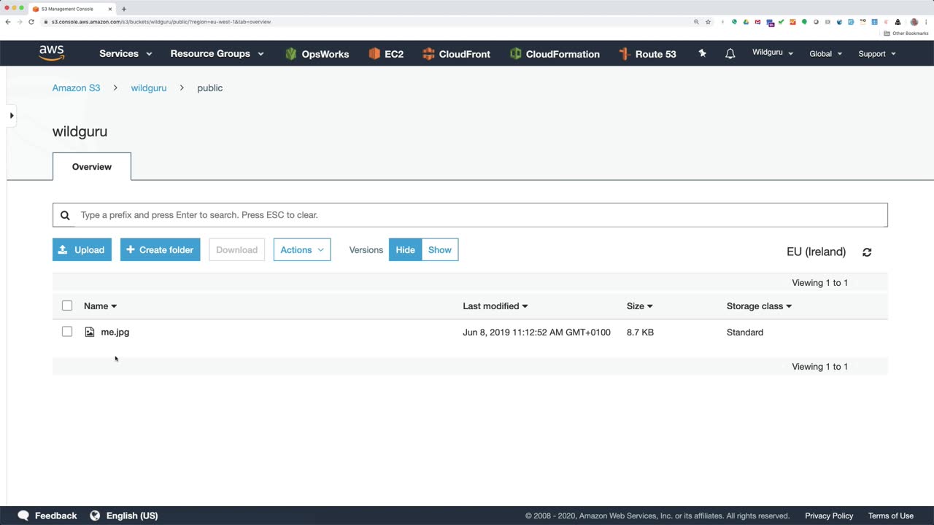
Task: Click Create folder
Action: (160, 249)
